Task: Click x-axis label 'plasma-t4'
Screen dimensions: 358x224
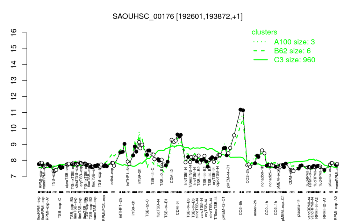Action: click(299, 208)
